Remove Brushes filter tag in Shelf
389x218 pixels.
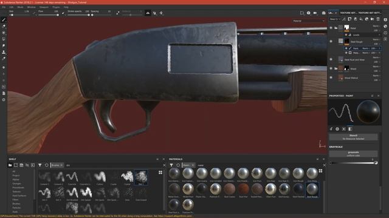[61, 165]
